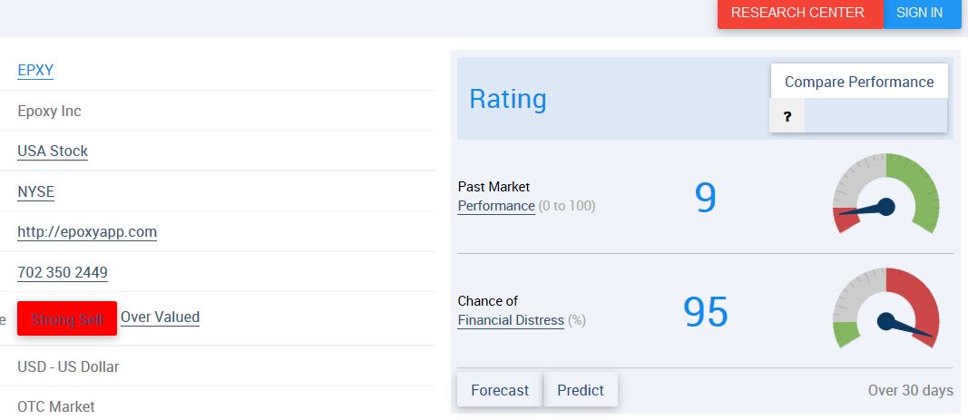Image resolution: width=968 pixels, height=420 pixels.
Task: Switch to the Forecast tab
Action: pos(500,390)
